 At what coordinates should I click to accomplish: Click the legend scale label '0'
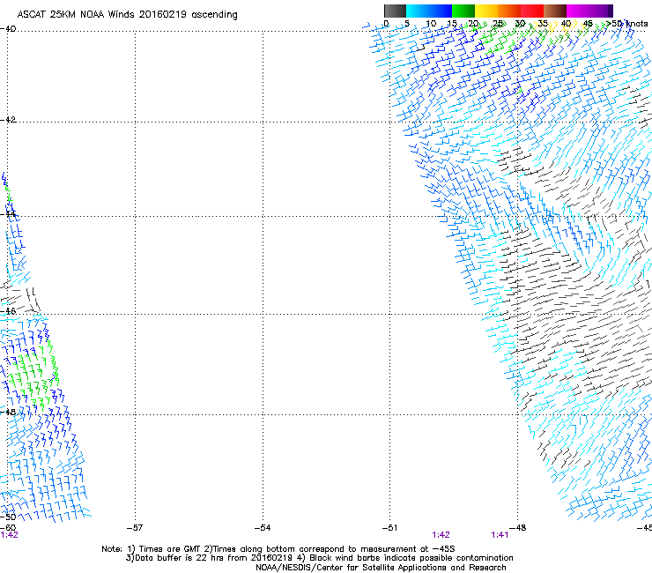386,23
